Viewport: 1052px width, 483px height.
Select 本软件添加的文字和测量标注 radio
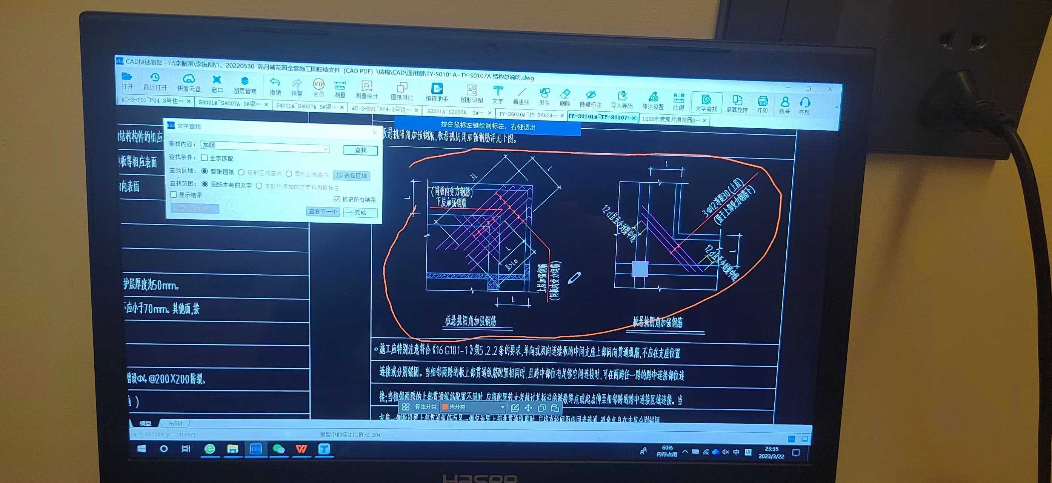click(x=259, y=186)
